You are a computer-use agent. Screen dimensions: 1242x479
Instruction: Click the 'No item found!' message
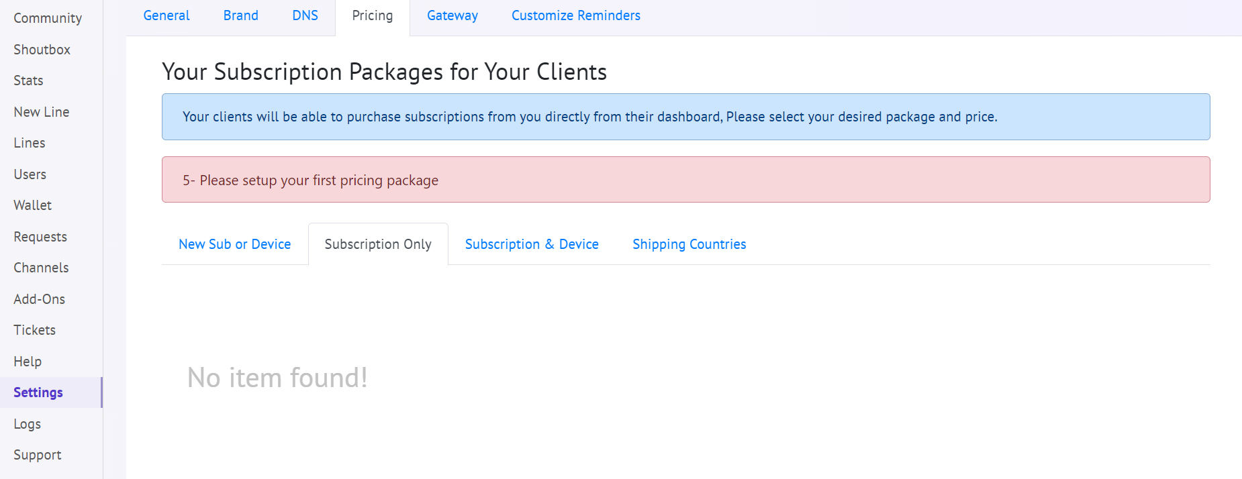click(x=277, y=378)
